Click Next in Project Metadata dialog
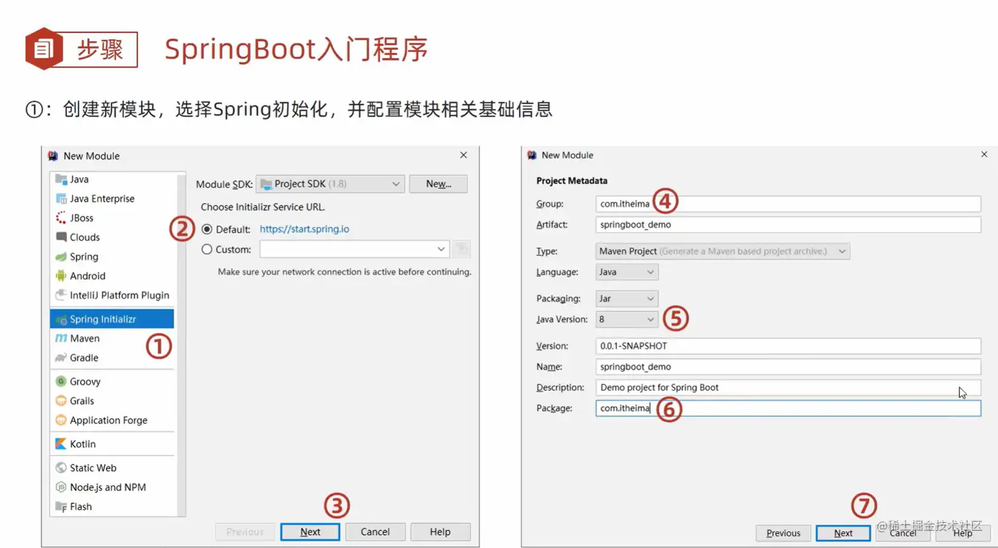 coord(843,533)
